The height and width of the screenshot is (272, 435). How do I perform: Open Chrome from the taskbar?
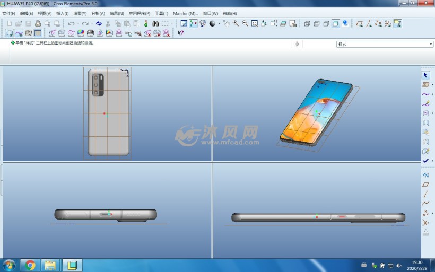pyautogui.click(x=30, y=266)
